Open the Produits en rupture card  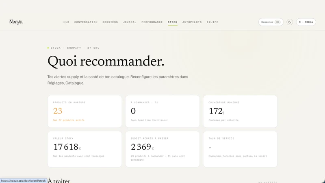click(84, 111)
